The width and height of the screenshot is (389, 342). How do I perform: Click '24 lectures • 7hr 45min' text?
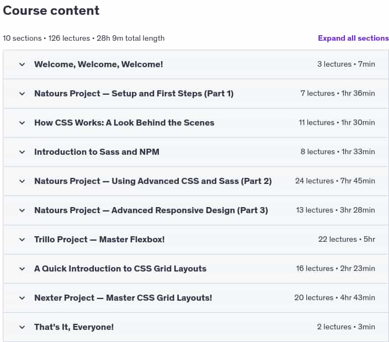[x=335, y=181]
